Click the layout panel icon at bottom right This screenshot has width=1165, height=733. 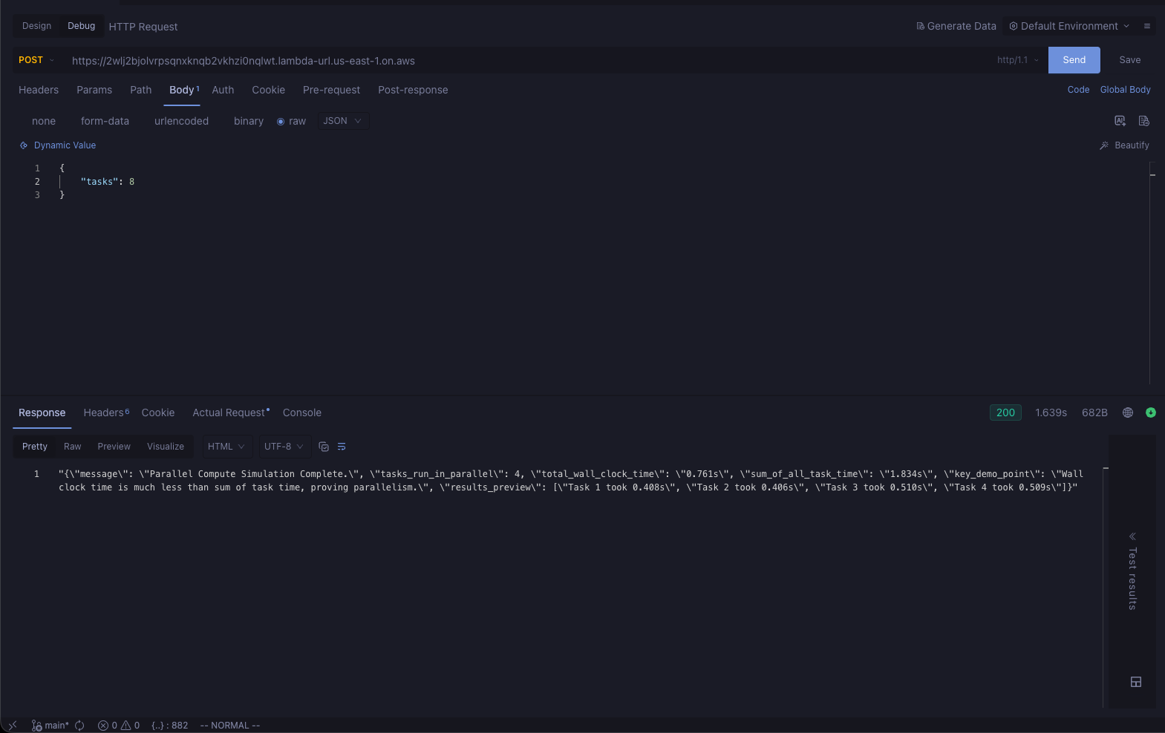(1136, 682)
